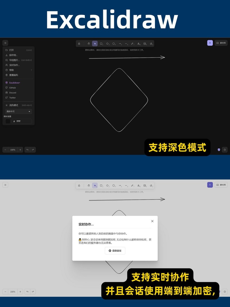Screen dimensions: 230x307
Task: Select the eraser tool in dark-mode toolbar
Action: pos(151,43)
